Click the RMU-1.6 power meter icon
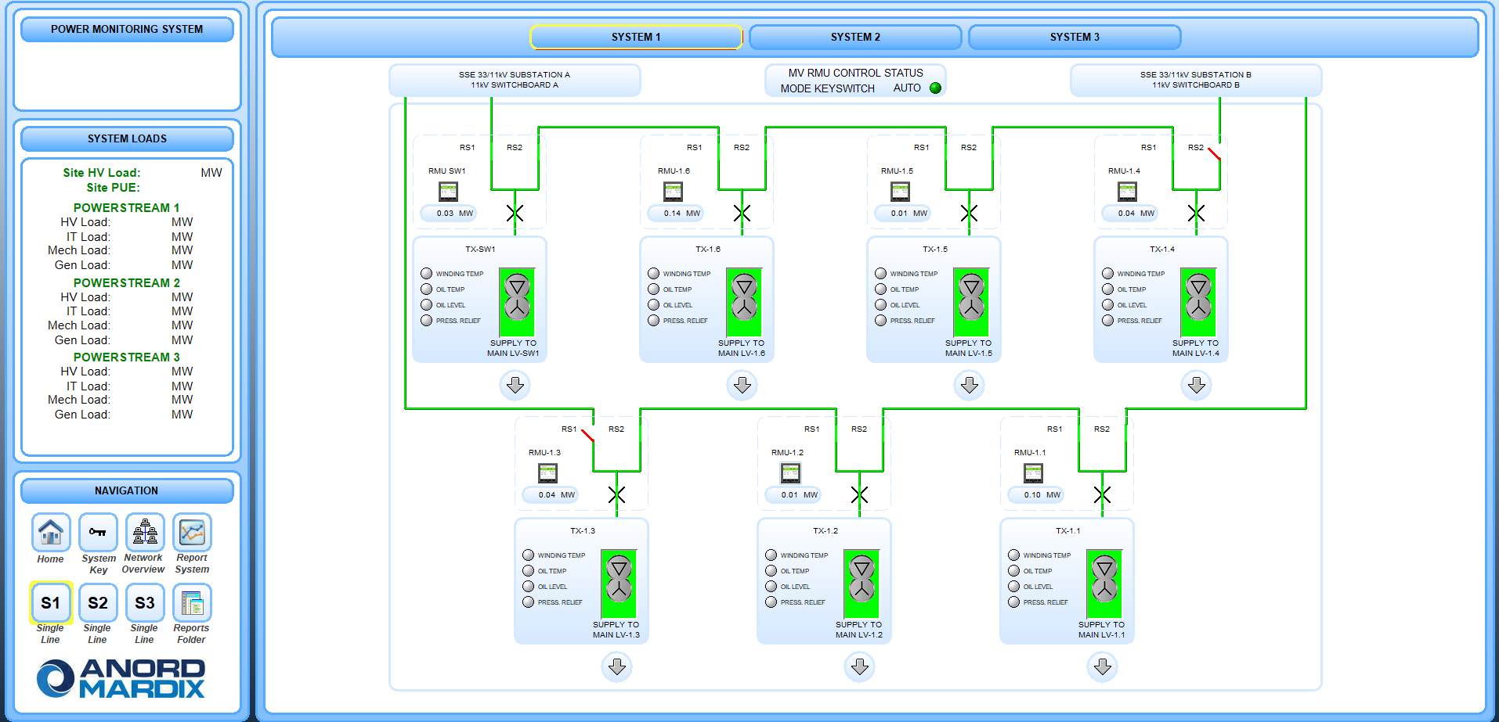Viewport: 1499px width, 722px height. pos(673,191)
